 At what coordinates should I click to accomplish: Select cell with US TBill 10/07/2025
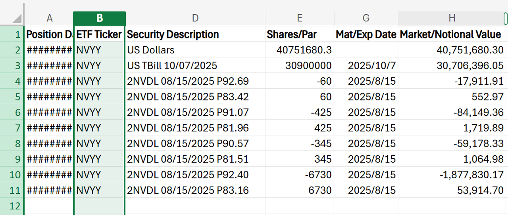pos(195,65)
